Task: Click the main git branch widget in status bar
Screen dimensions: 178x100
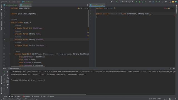Action: click(x=171, y=99)
